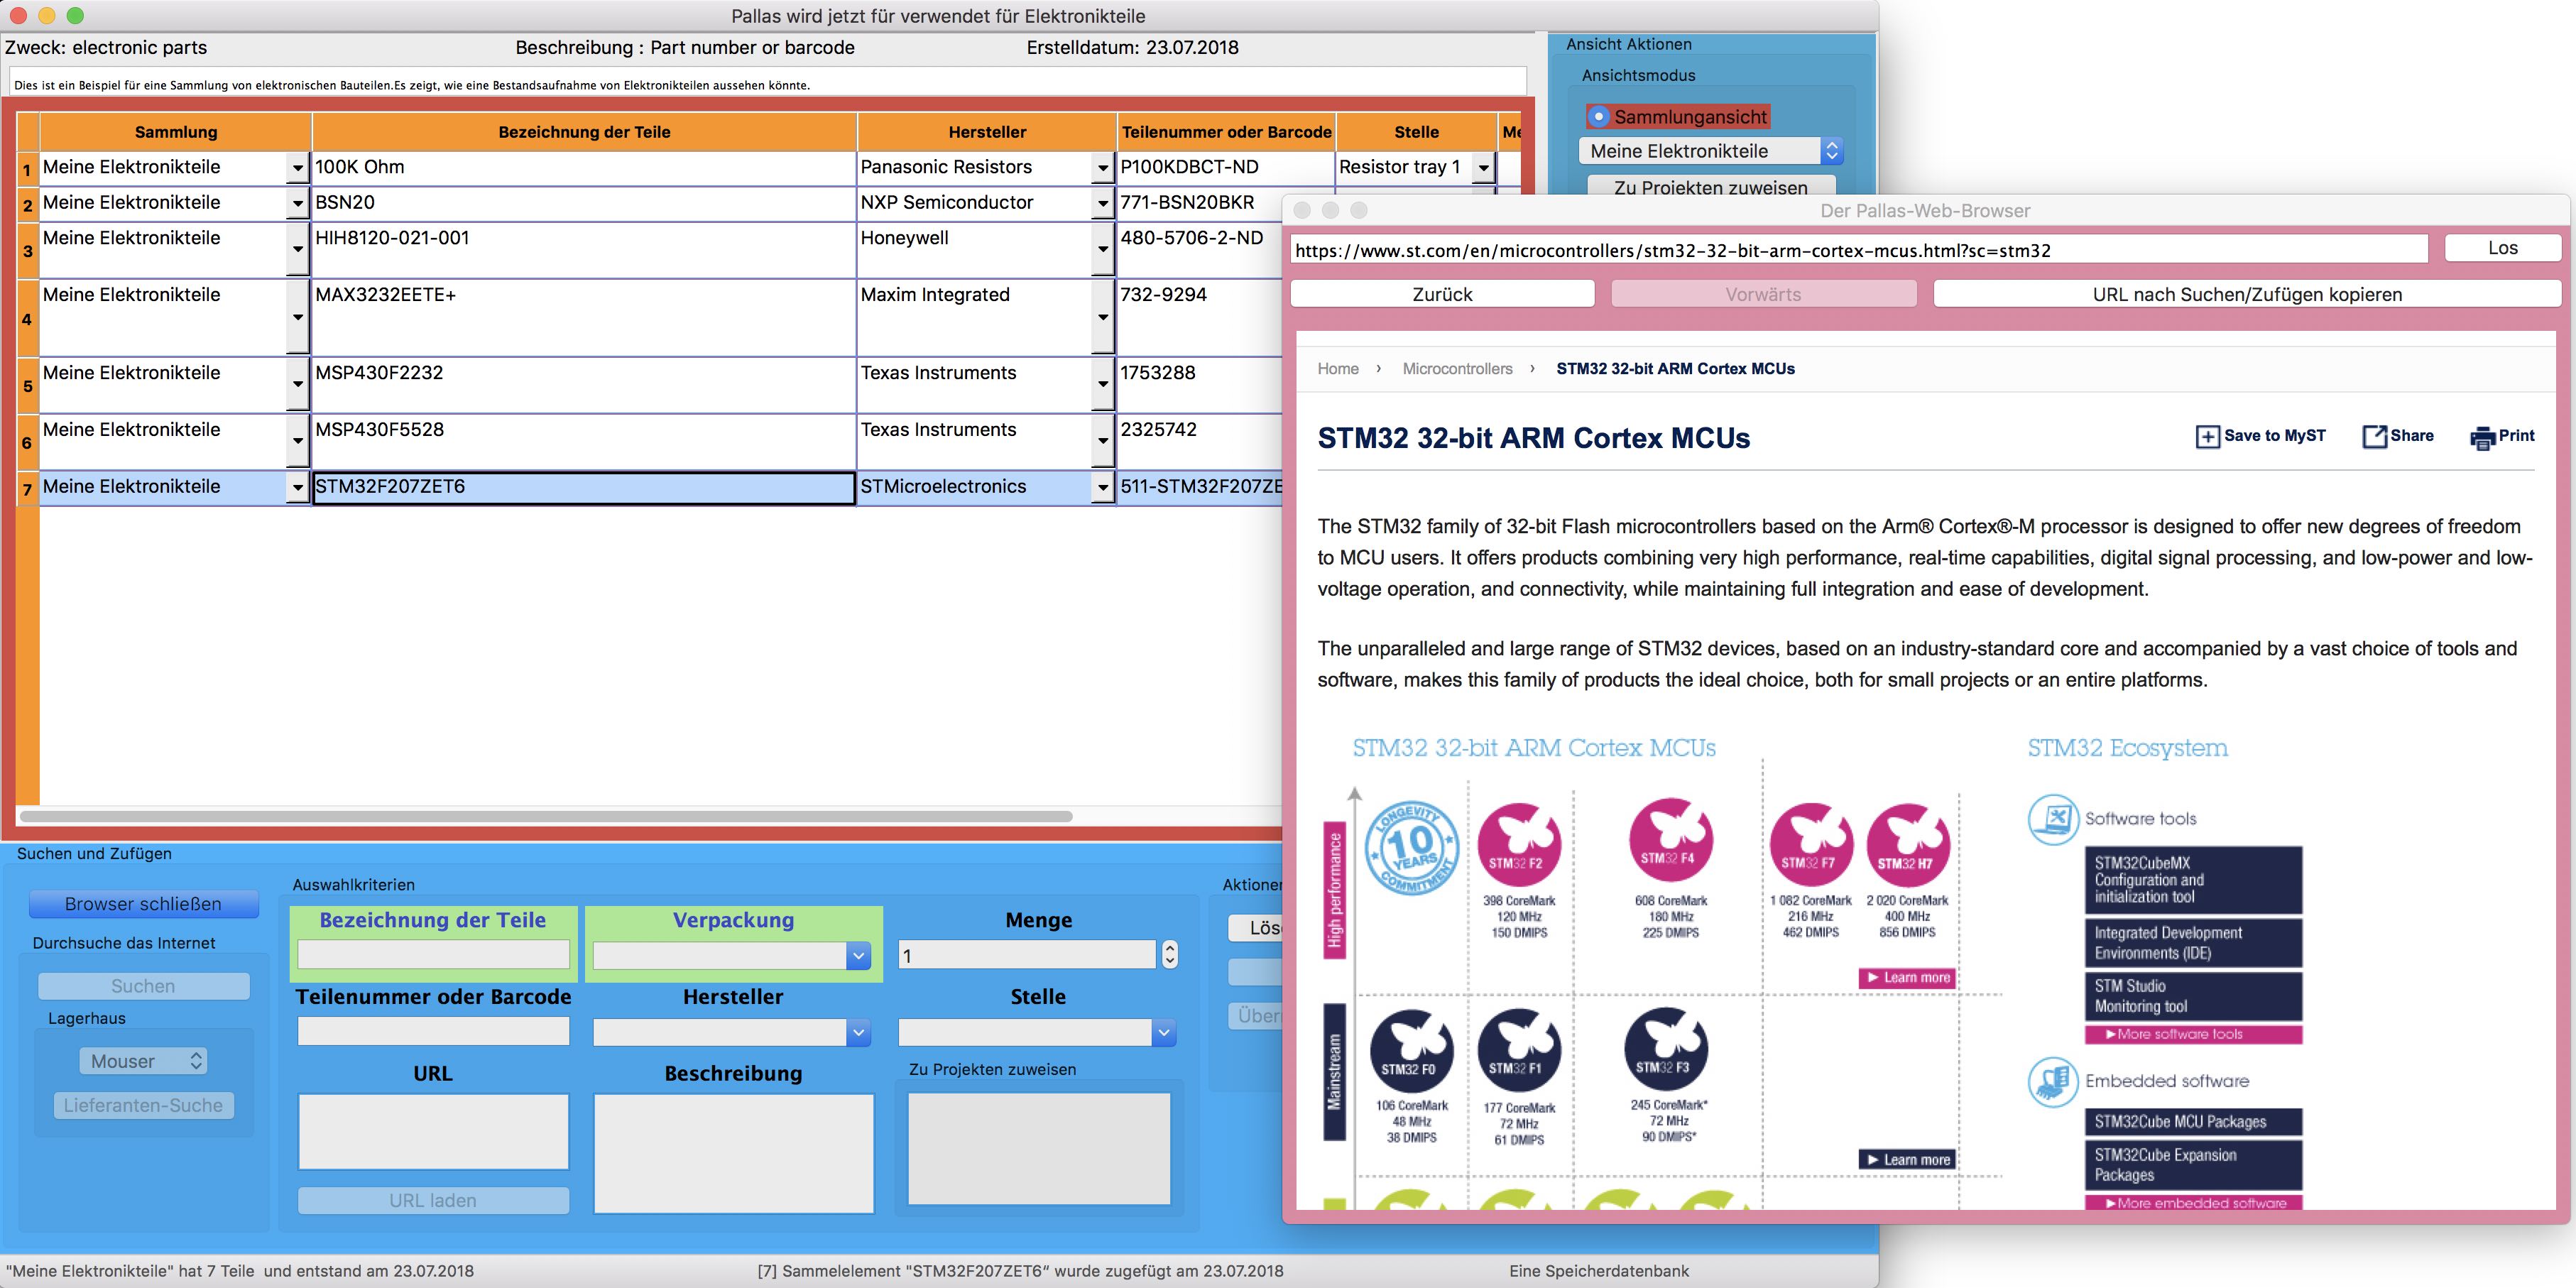2576x1288 pixels.
Task: Sort by the Bezeichnung der Teile column header
Action: 584,132
